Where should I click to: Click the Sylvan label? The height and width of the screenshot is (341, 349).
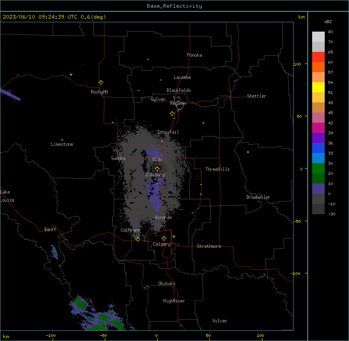coord(158,99)
